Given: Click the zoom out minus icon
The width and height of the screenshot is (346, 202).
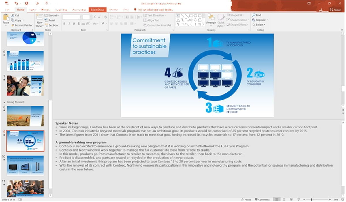Looking at the screenshot, I should tap(304, 199).
